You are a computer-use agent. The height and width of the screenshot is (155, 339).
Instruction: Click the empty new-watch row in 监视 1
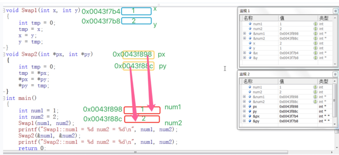pos(286,63)
